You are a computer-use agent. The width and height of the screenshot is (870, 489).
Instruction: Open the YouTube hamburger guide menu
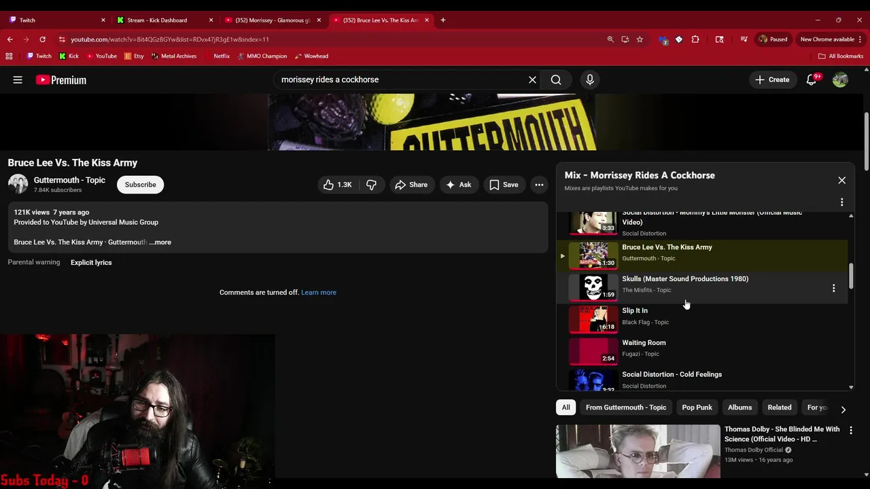(x=18, y=79)
